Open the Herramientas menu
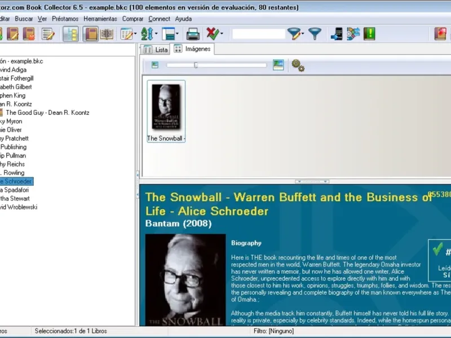 coord(100,19)
